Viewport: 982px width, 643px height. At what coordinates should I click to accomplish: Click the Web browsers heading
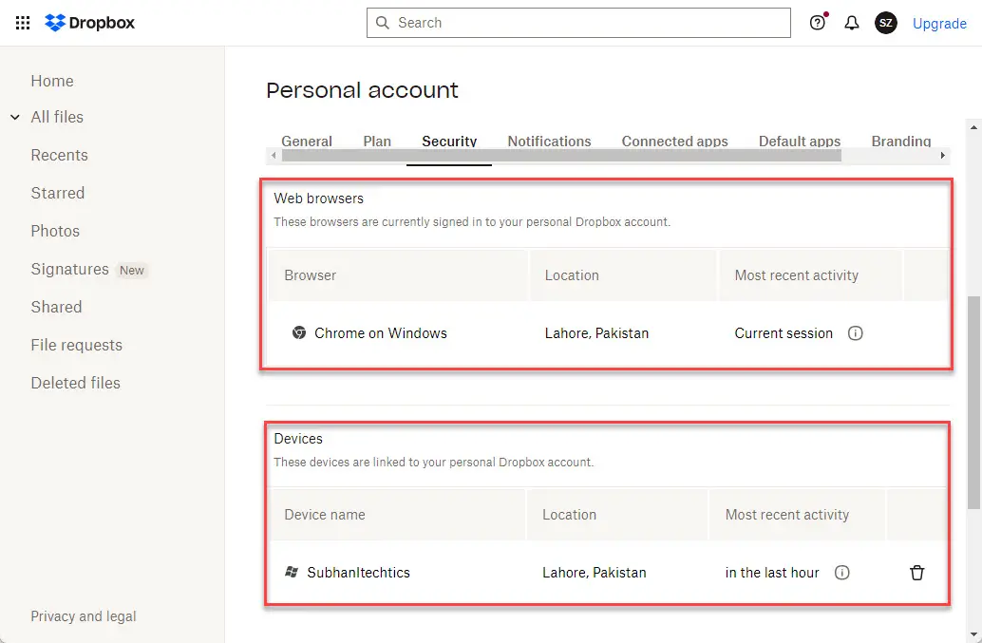pyautogui.click(x=319, y=199)
